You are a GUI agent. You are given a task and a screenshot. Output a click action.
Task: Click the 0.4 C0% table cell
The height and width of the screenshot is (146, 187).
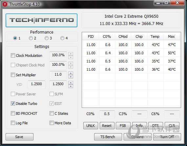coord(108,53)
